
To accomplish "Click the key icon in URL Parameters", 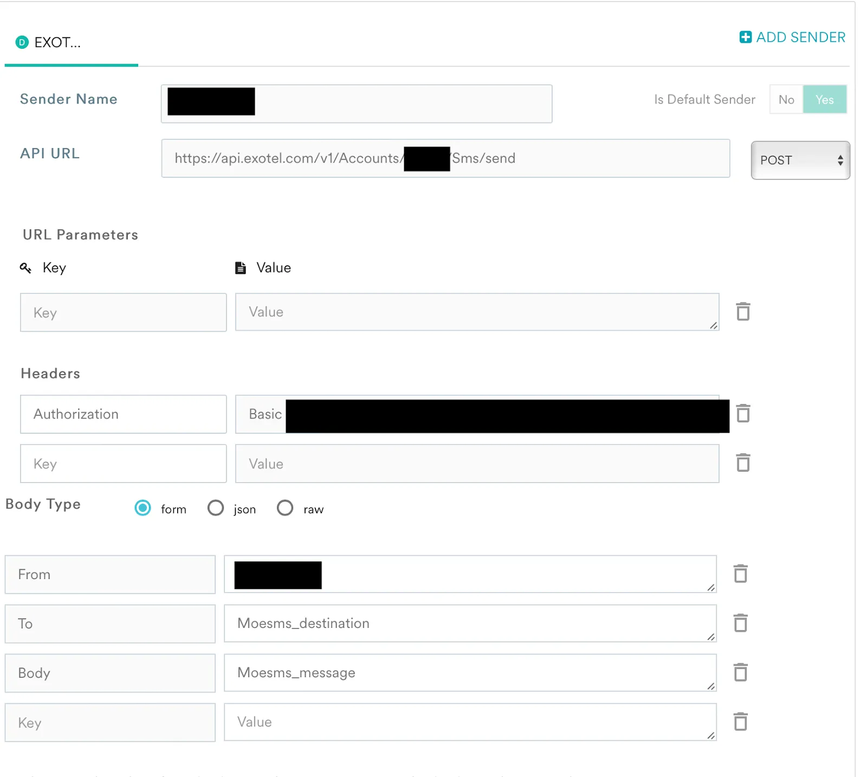I will pos(25,268).
